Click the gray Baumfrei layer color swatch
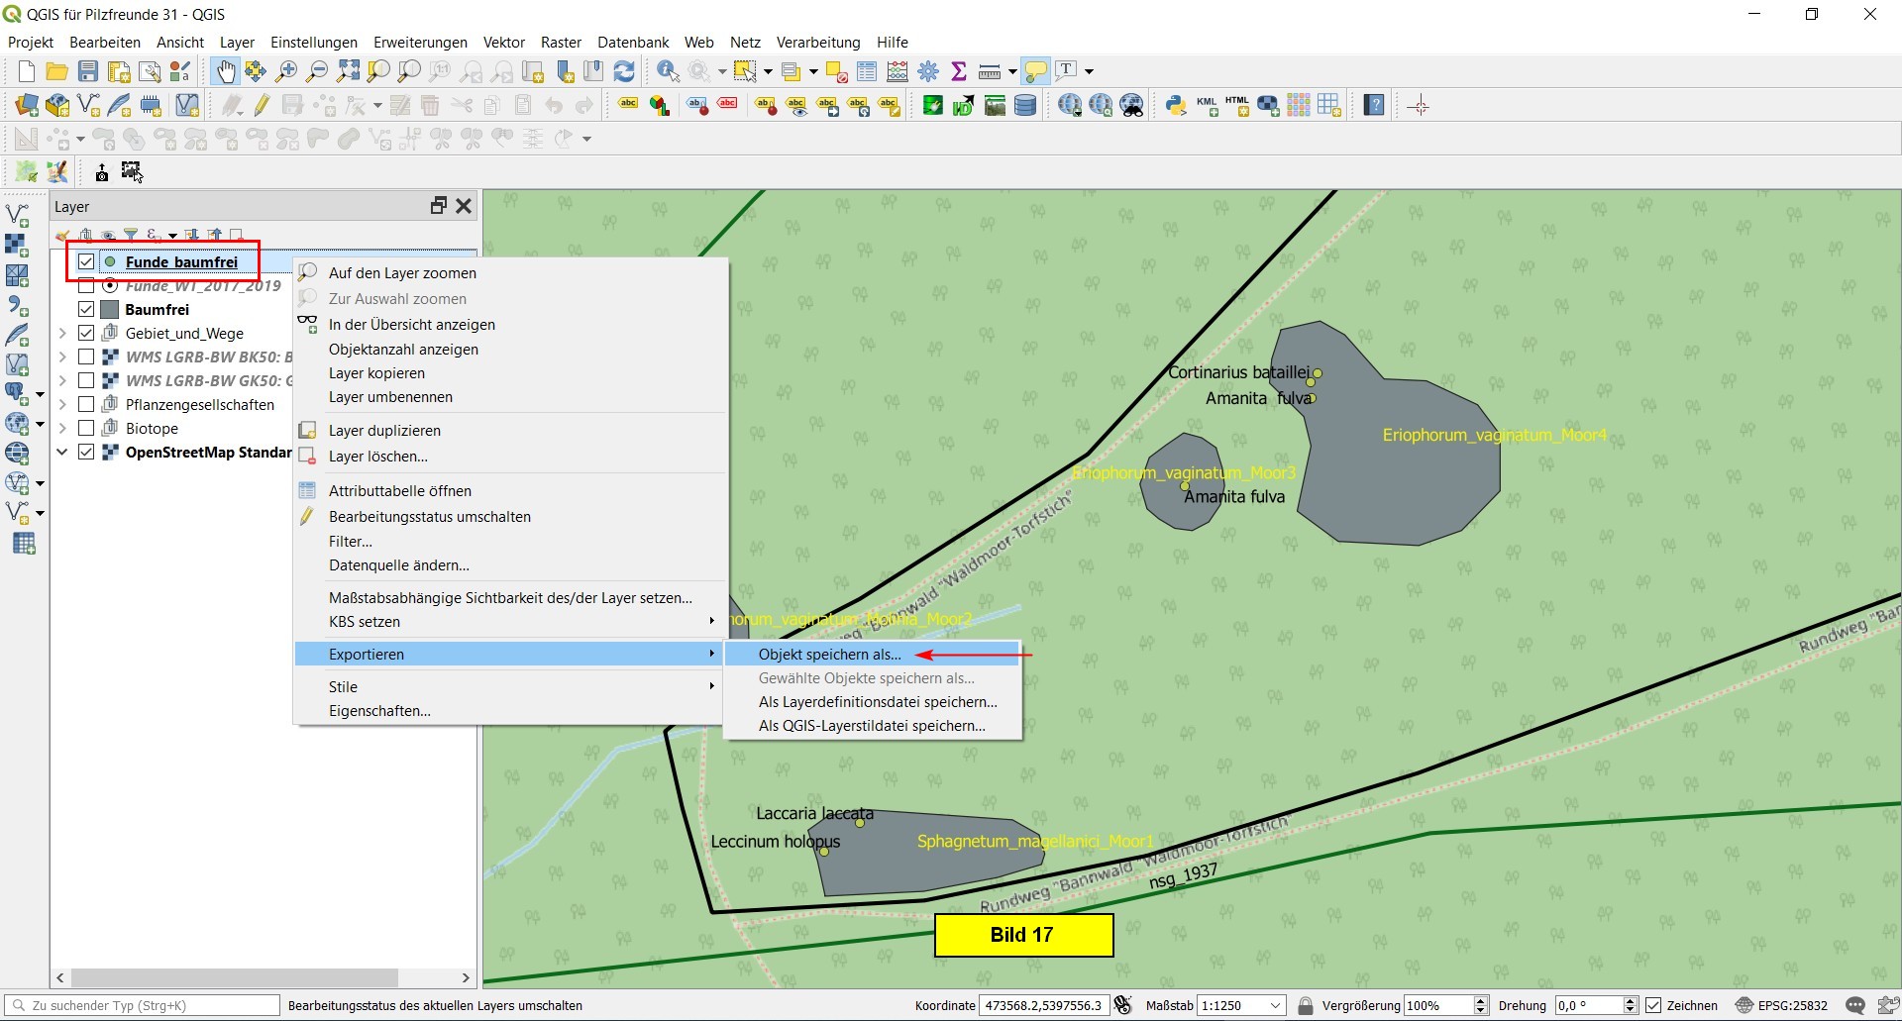The width and height of the screenshot is (1902, 1021). [110, 310]
